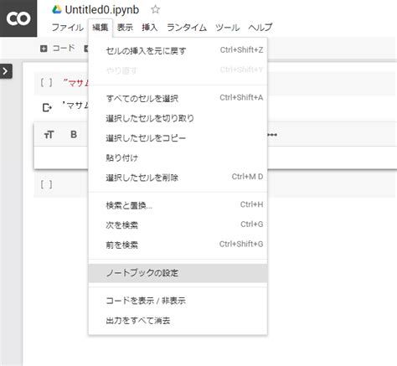Star the Untitled0.ipynb notebook
The image size is (397, 366).
tap(155, 10)
